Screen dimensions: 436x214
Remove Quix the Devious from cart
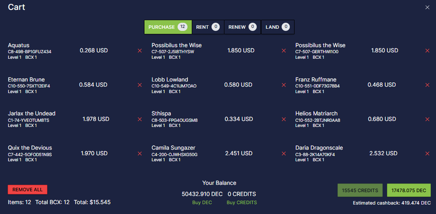click(140, 153)
